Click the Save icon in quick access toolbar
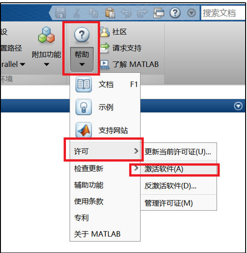 60,12
